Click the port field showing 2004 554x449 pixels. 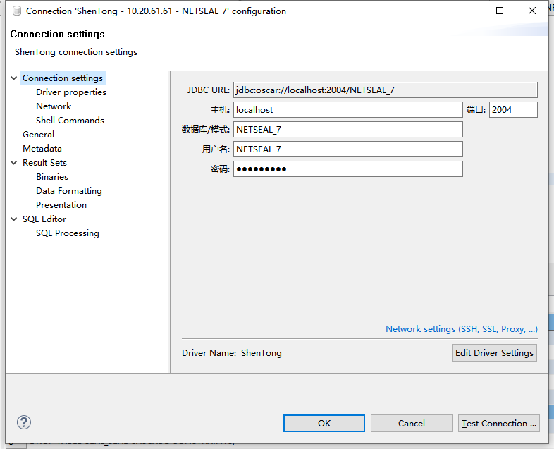point(513,110)
